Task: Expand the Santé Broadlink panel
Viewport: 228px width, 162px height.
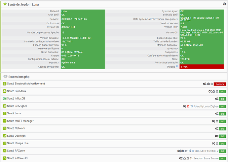Action: click(17, 91)
